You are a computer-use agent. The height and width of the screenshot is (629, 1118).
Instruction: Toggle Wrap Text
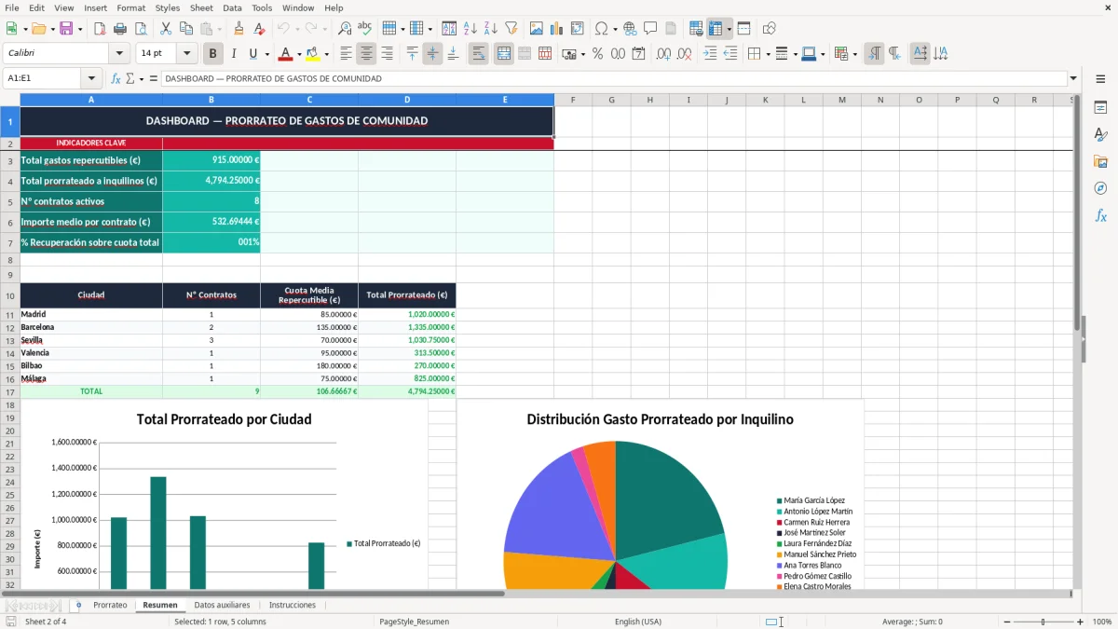(479, 54)
